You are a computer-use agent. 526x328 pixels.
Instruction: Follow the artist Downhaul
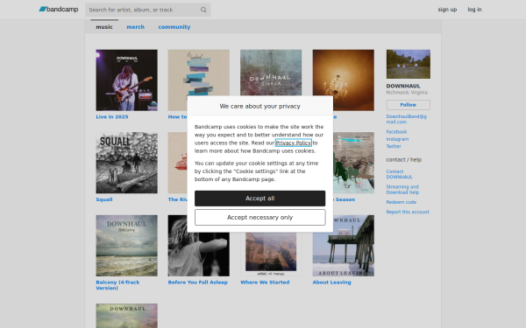click(x=409, y=105)
